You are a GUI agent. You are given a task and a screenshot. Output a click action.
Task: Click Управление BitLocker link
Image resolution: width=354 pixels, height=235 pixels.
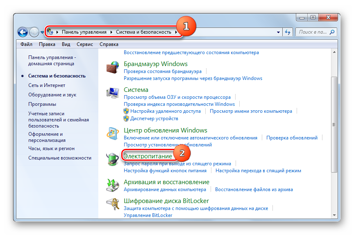pyautogui.click(x=148, y=215)
